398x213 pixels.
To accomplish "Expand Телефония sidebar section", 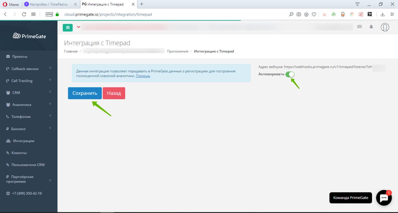I will click(x=29, y=117).
